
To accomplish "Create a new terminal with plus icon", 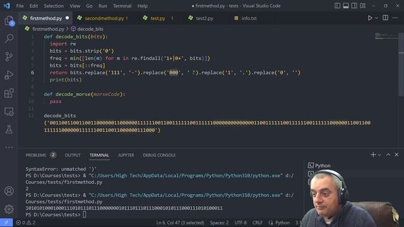I will [373, 154].
